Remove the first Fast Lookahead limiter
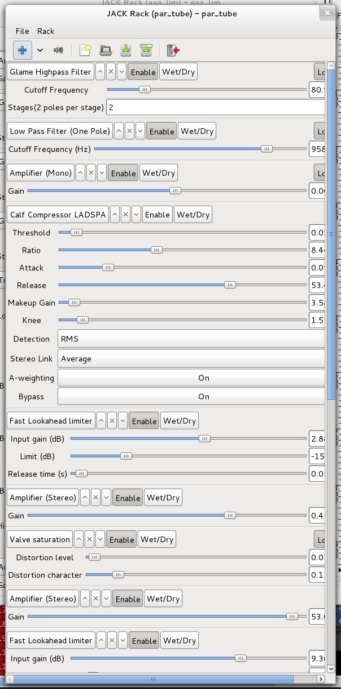The width and height of the screenshot is (341, 689). 112,421
